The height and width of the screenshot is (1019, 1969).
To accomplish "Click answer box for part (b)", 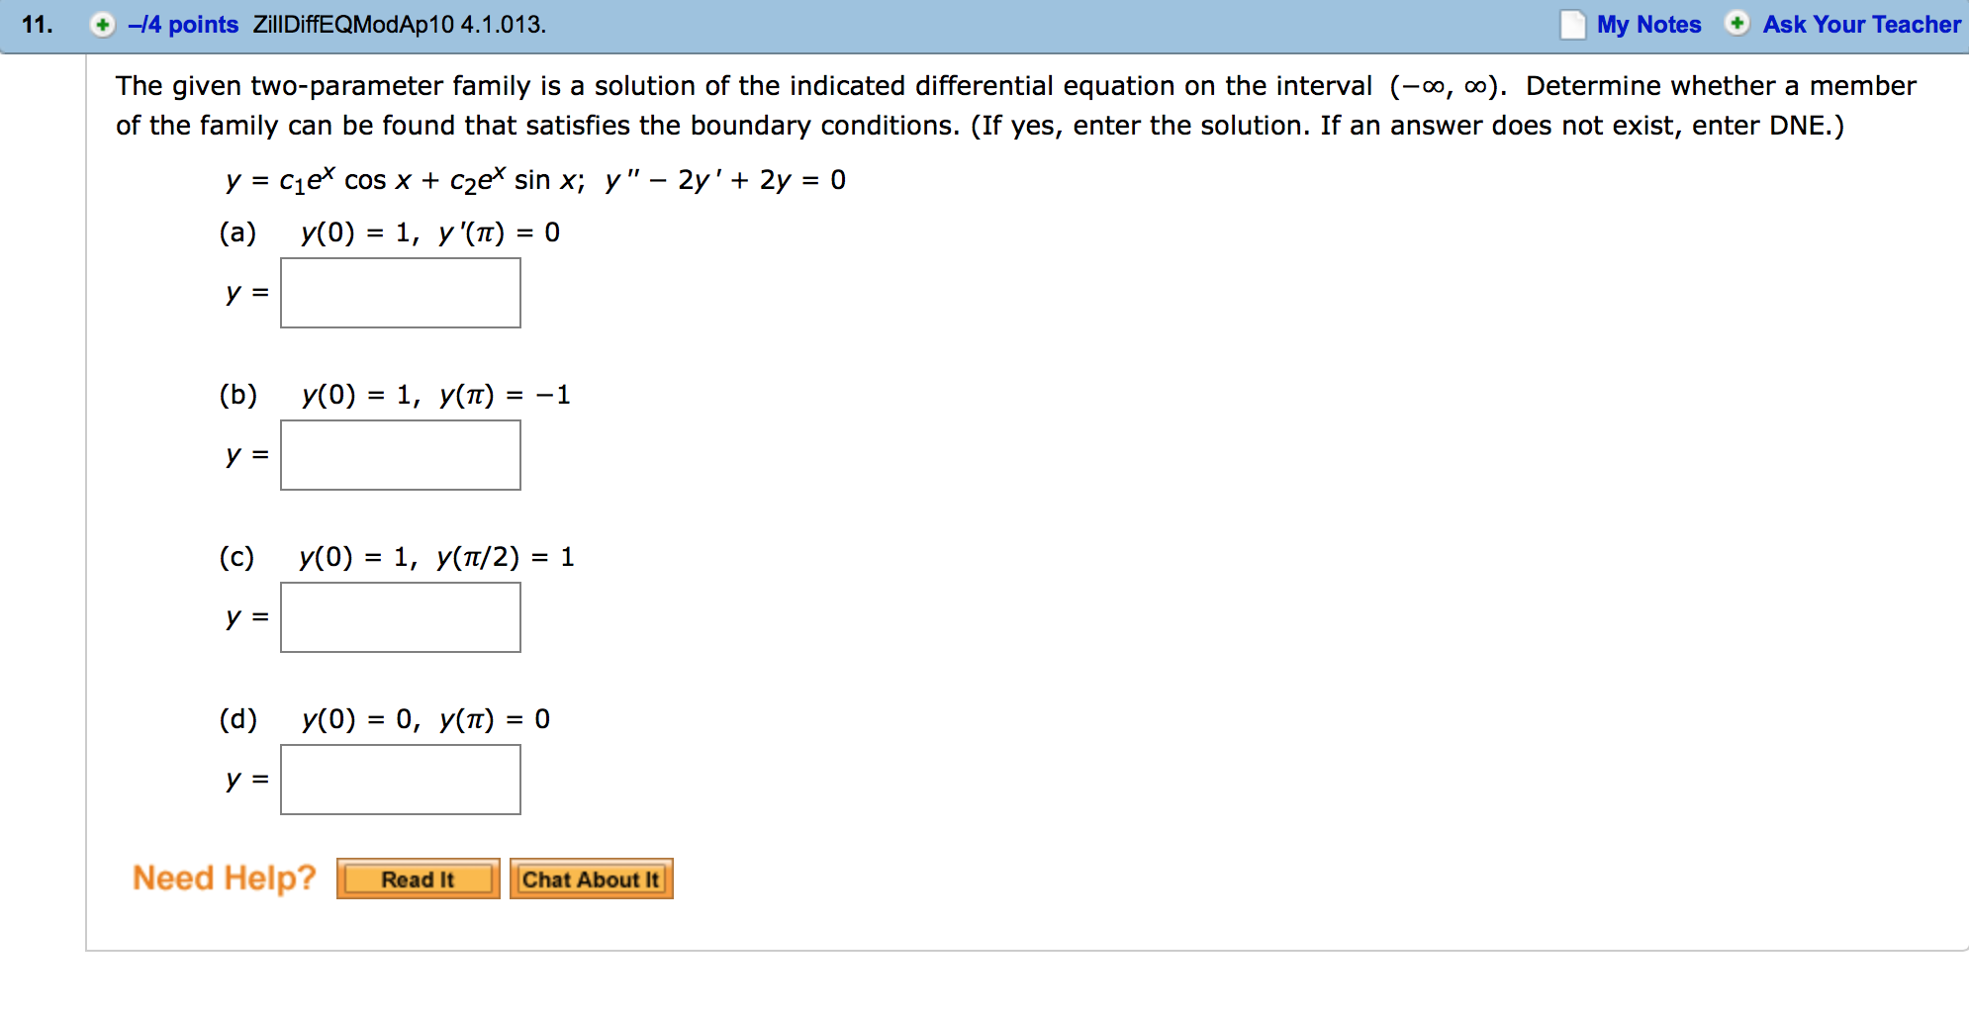I will 401,455.
